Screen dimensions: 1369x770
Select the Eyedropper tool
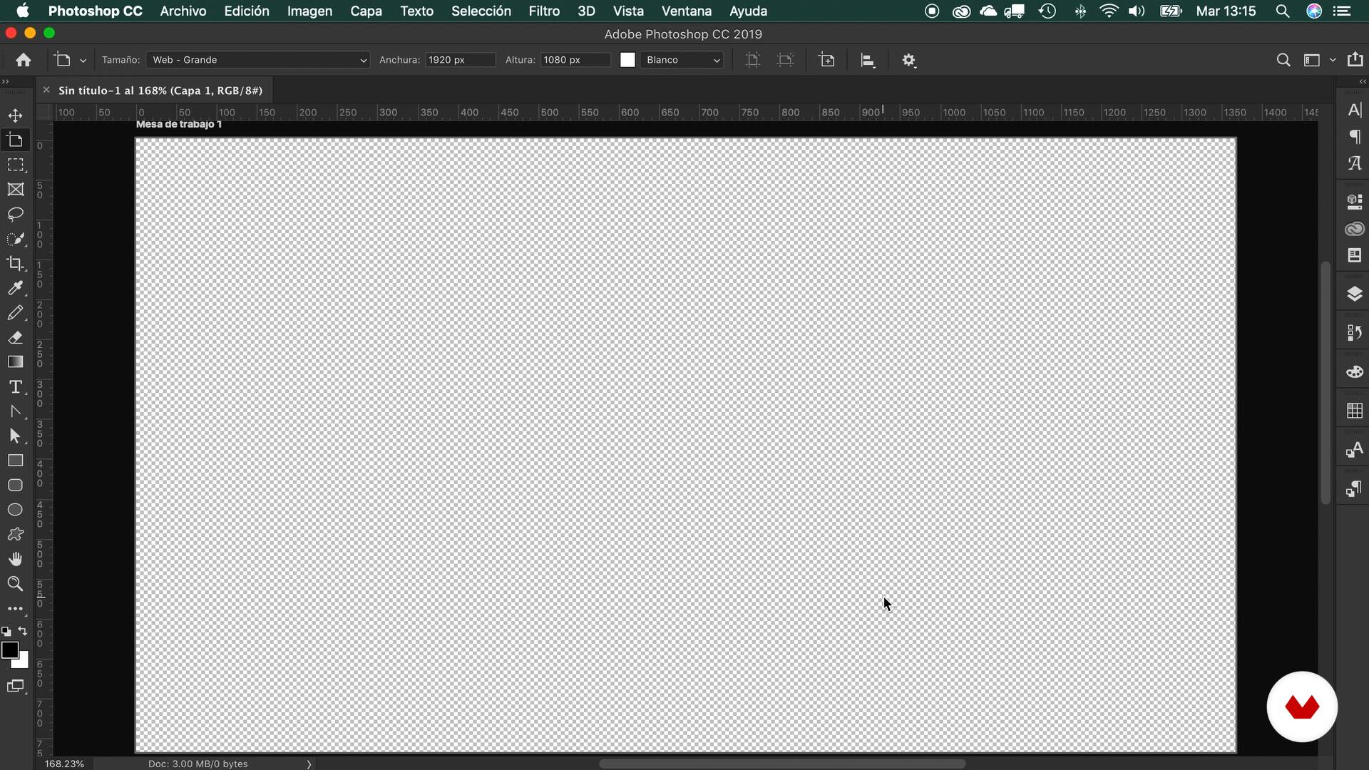click(15, 288)
